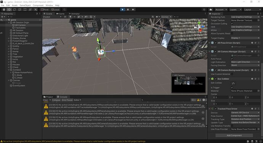Select the Rect tool
263x143 pixels.
pos(25,10)
